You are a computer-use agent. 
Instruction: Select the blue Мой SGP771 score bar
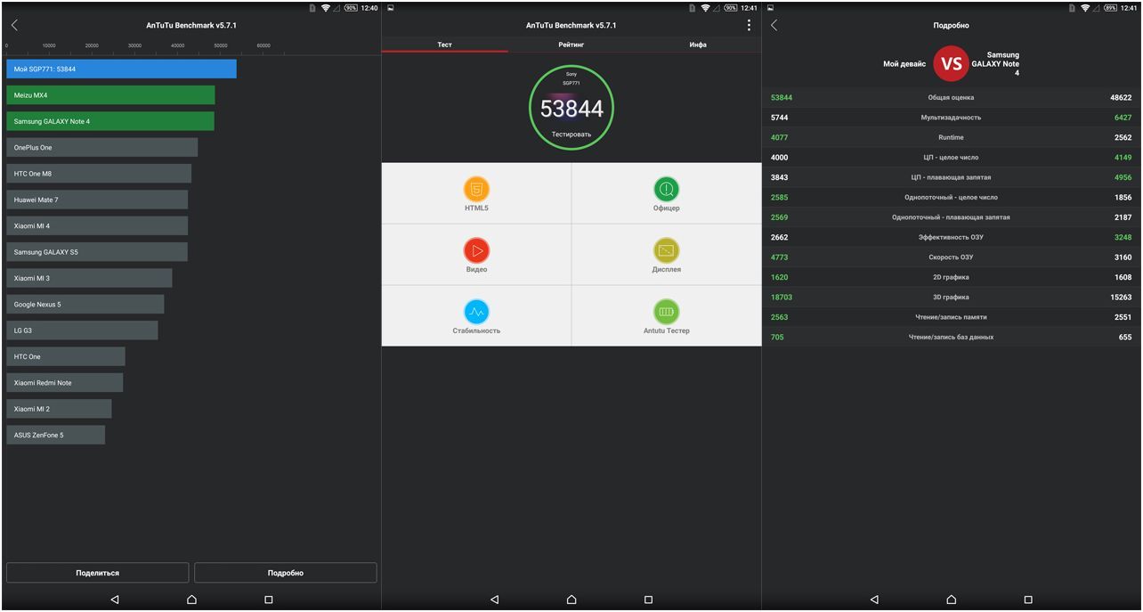[121, 69]
